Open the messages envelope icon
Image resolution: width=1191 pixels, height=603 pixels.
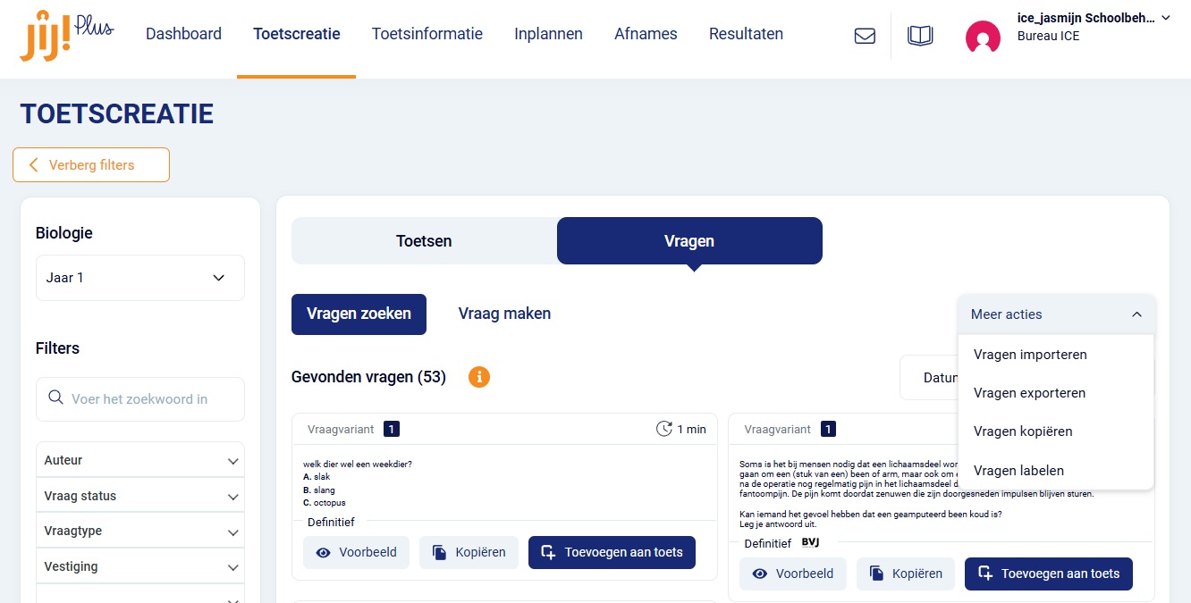click(x=865, y=36)
